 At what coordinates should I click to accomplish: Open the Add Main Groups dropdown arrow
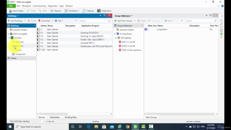click(x=135, y=21)
